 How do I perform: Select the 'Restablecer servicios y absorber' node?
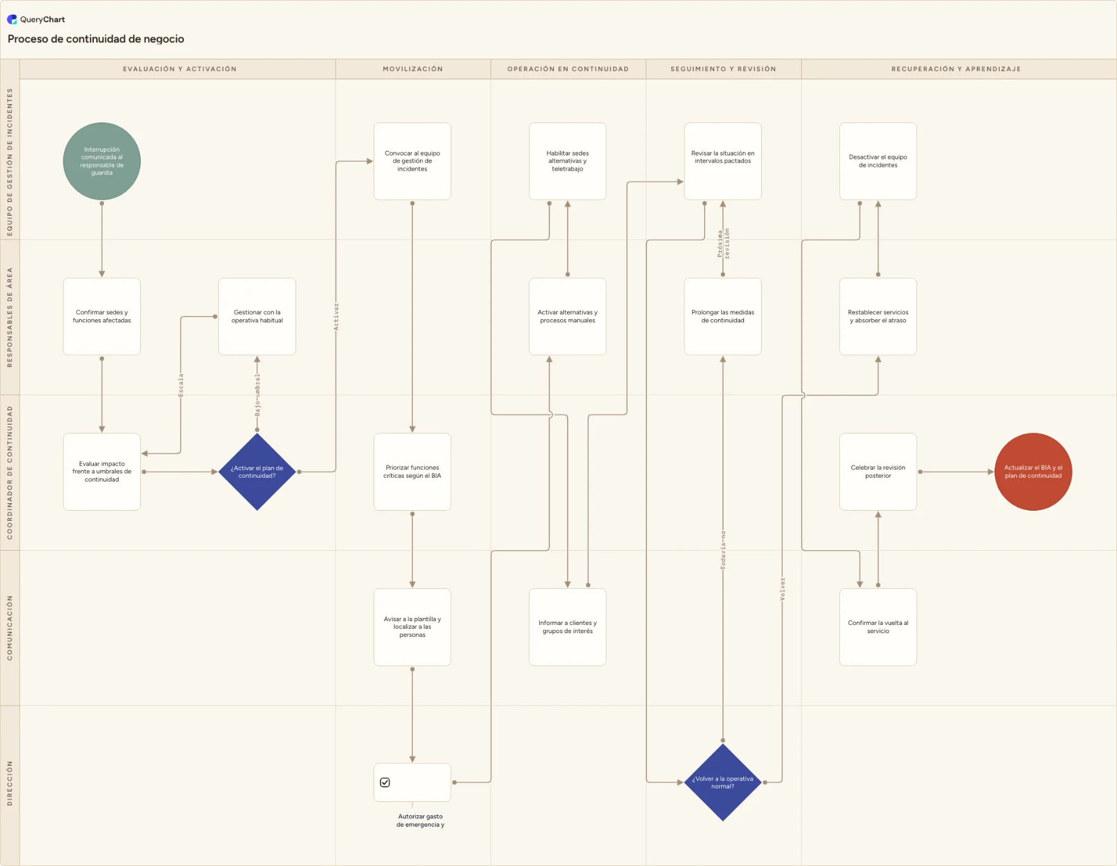point(878,317)
